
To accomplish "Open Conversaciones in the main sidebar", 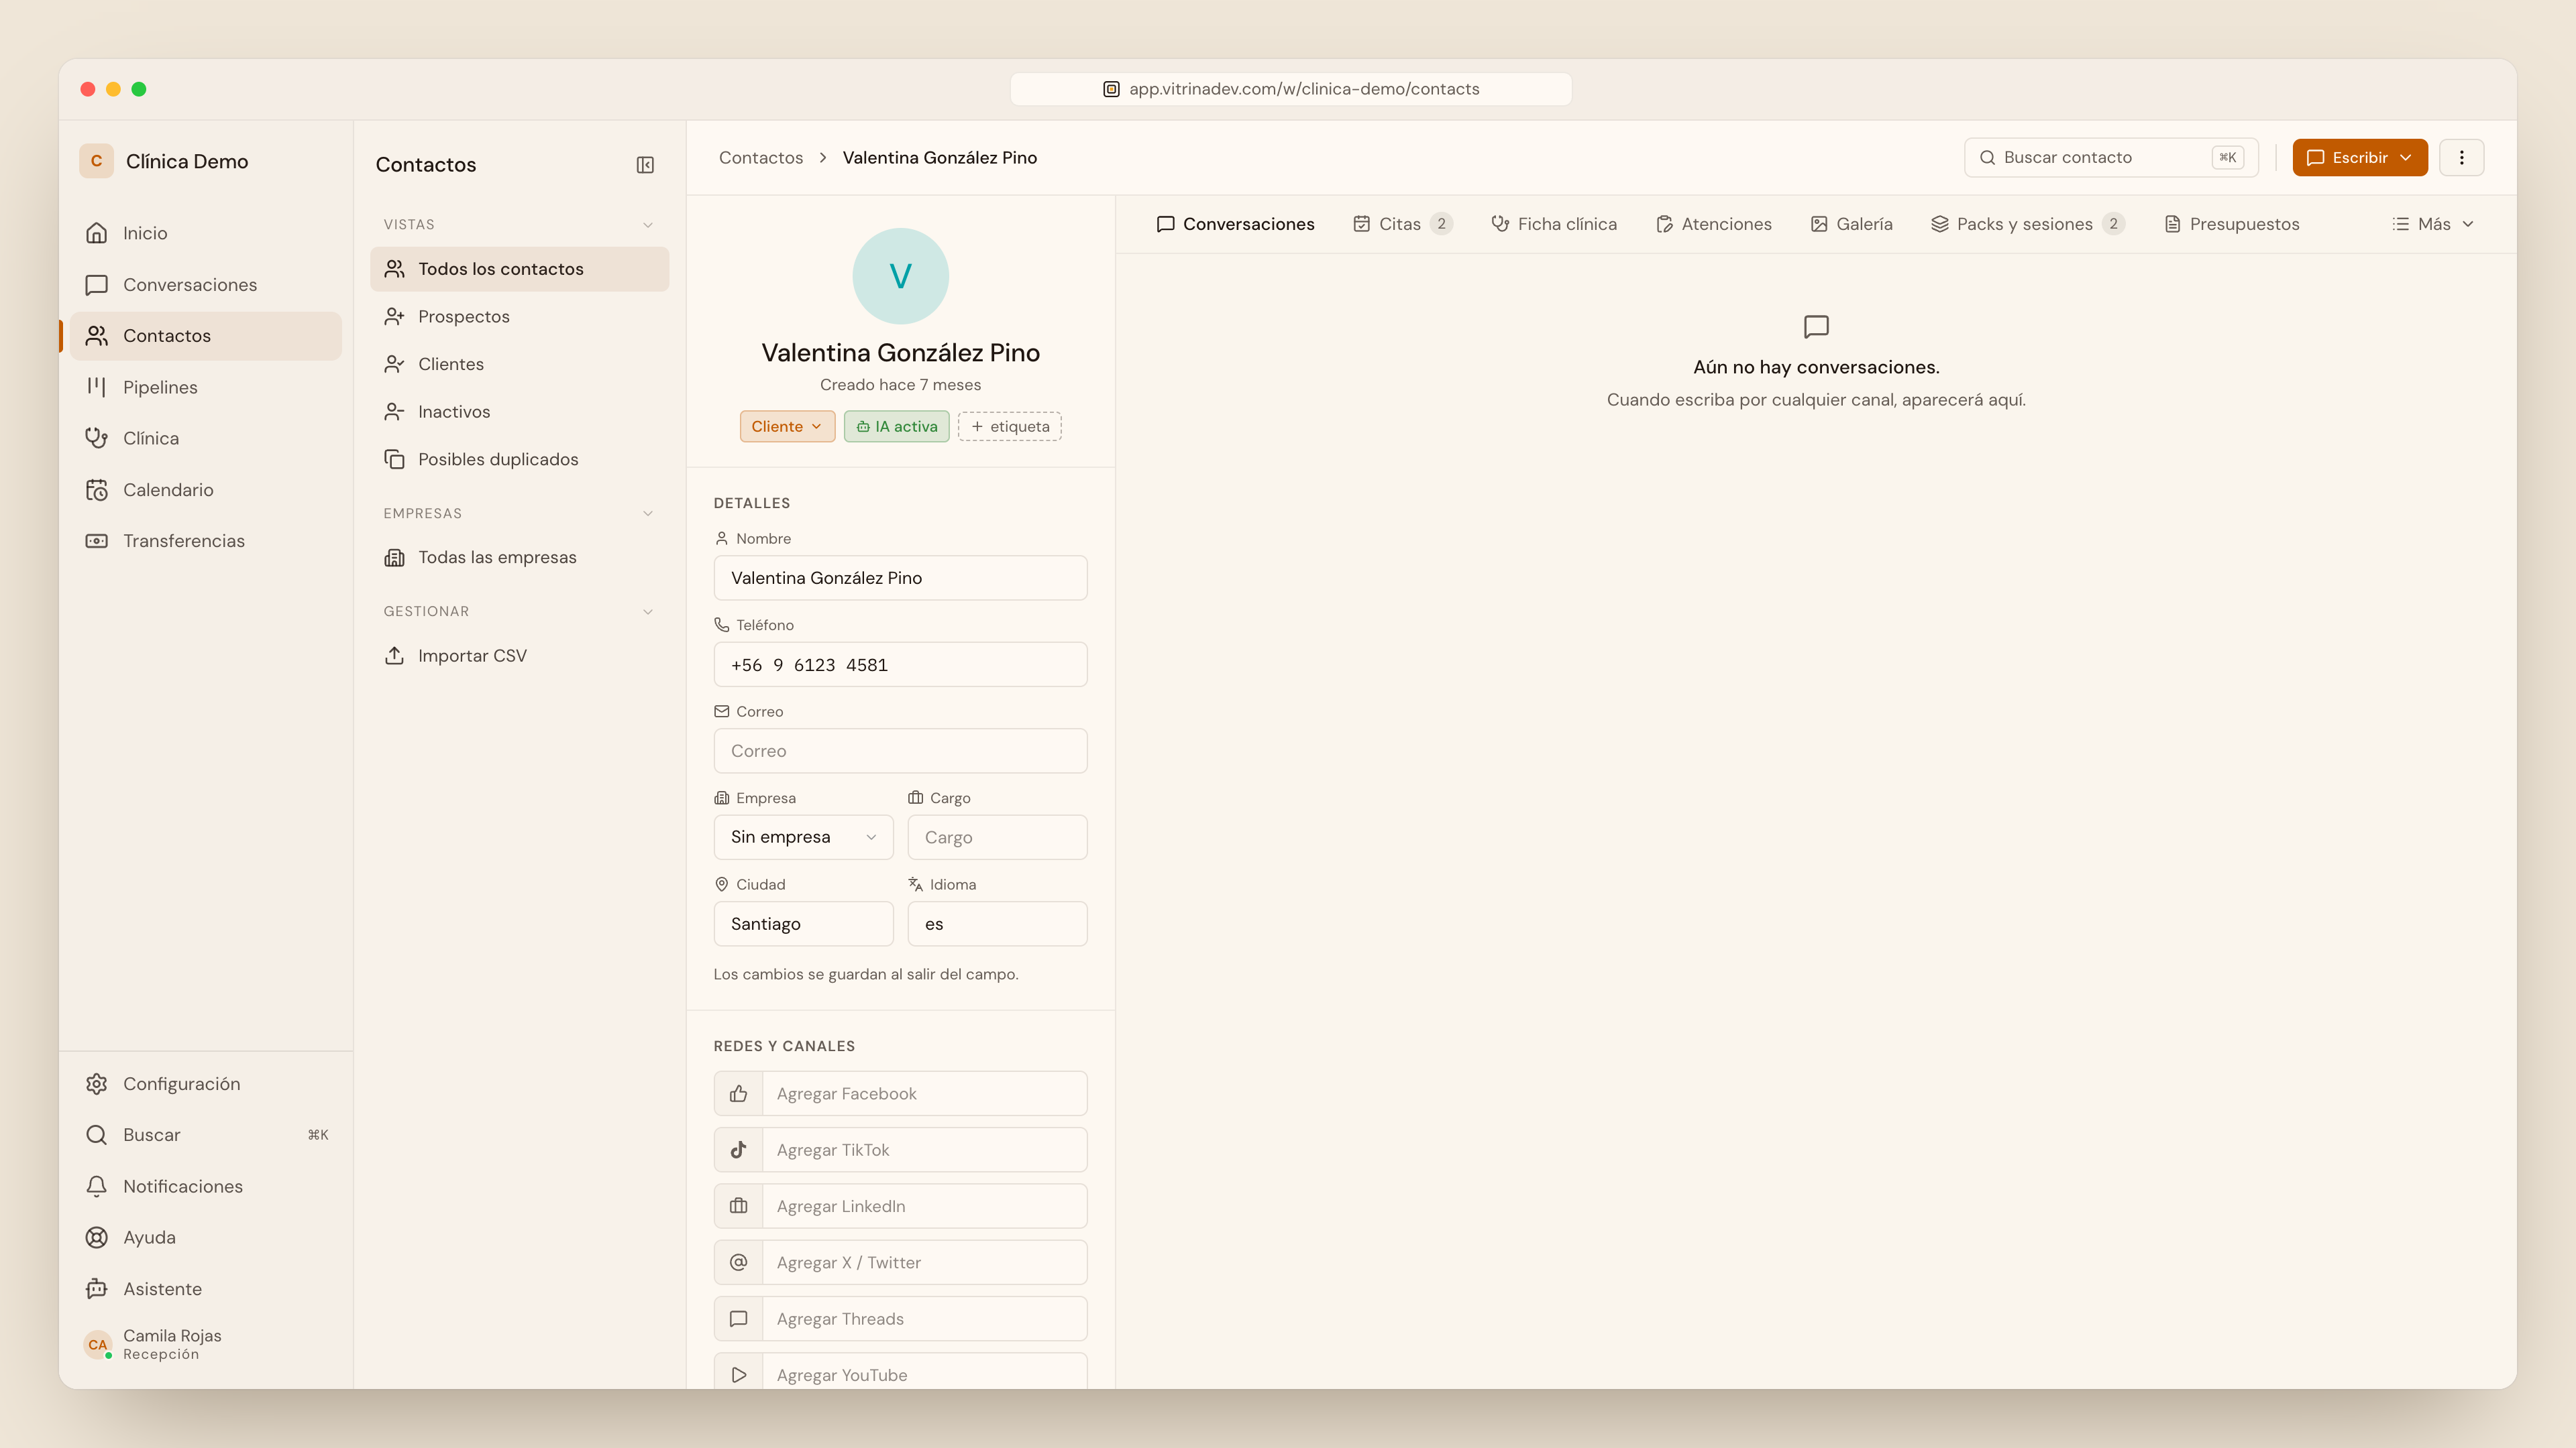I will (205, 285).
